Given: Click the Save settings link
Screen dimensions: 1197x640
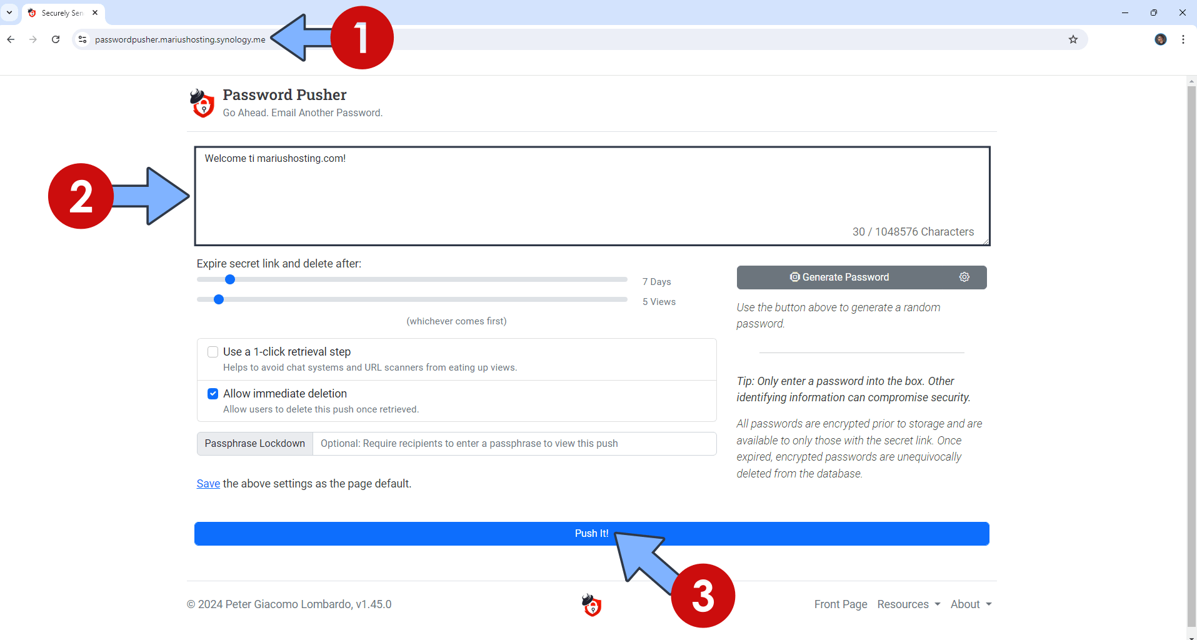Looking at the screenshot, I should tap(208, 484).
